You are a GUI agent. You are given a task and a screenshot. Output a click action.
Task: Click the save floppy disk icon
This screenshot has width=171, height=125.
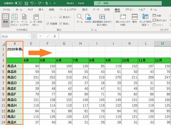(x=26, y=3)
